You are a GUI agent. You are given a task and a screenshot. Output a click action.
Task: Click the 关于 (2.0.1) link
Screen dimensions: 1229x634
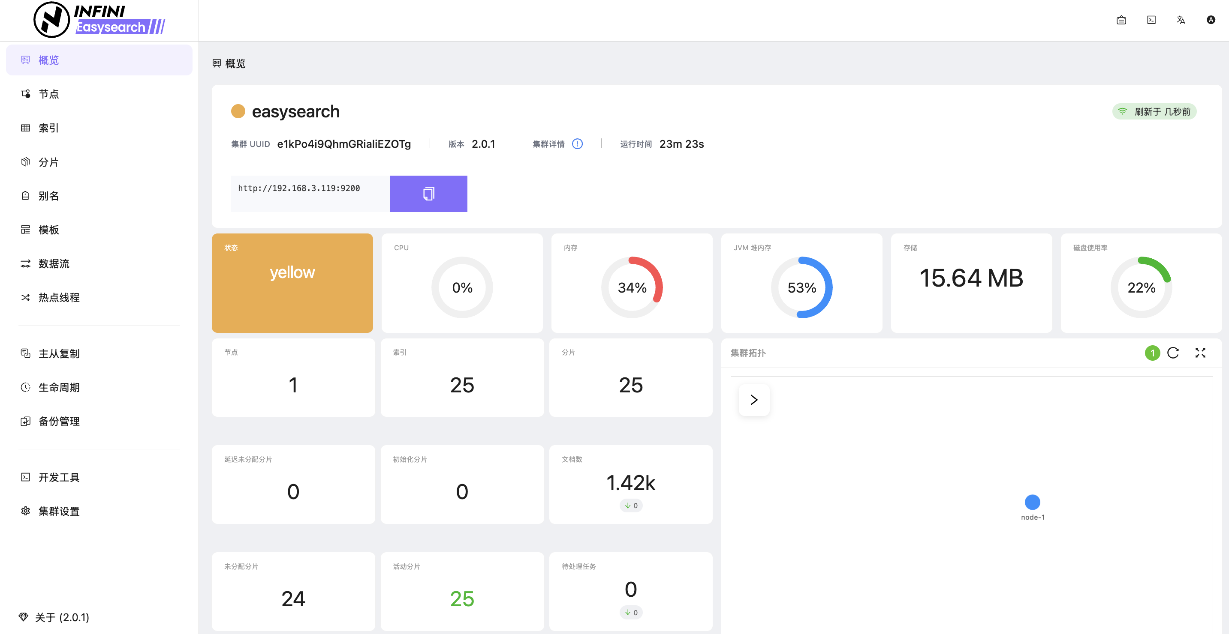tap(62, 617)
